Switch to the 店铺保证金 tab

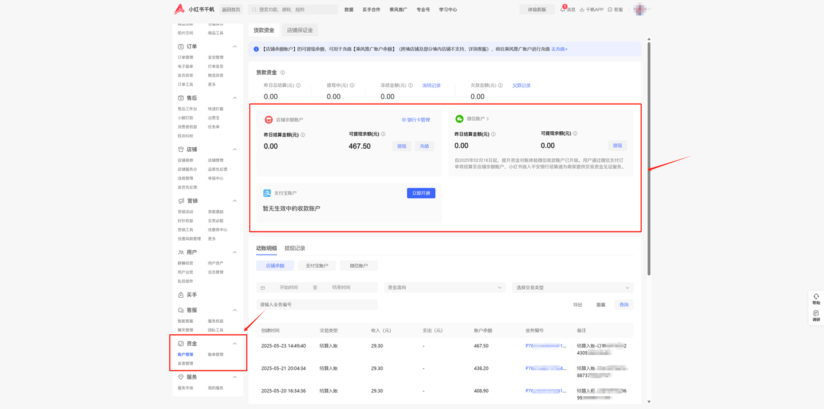(299, 30)
